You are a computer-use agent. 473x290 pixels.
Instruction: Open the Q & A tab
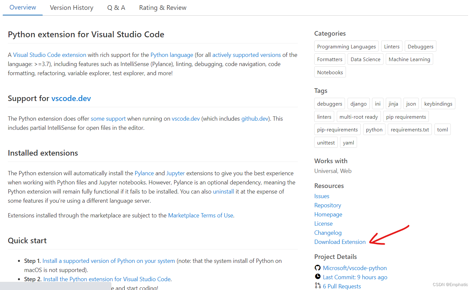click(116, 8)
